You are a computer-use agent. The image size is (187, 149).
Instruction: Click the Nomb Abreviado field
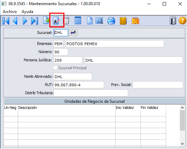click(73, 77)
